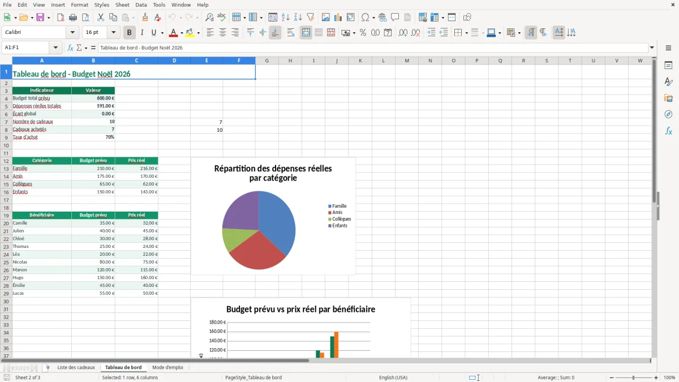
Task: Open the underline style dropdown arrow
Action: (162, 33)
